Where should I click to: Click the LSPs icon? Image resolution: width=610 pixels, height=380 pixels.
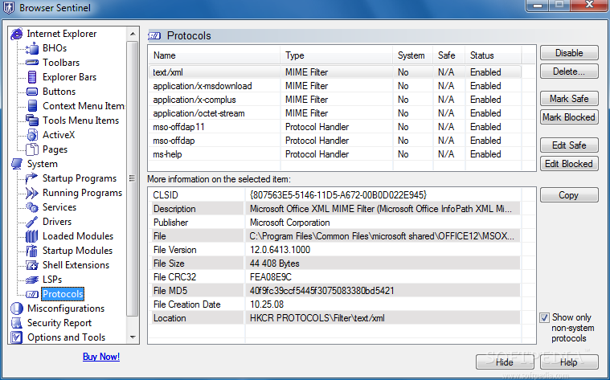(x=32, y=280)
